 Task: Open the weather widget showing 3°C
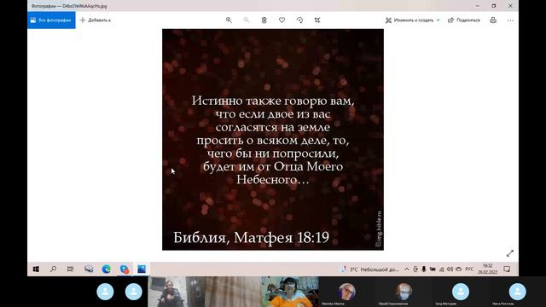pos(369,269)
